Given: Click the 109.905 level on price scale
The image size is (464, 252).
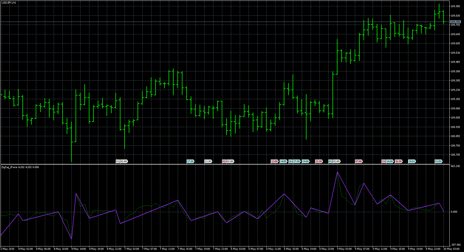Looking at the screenshot, I should (x=455, y=6).
